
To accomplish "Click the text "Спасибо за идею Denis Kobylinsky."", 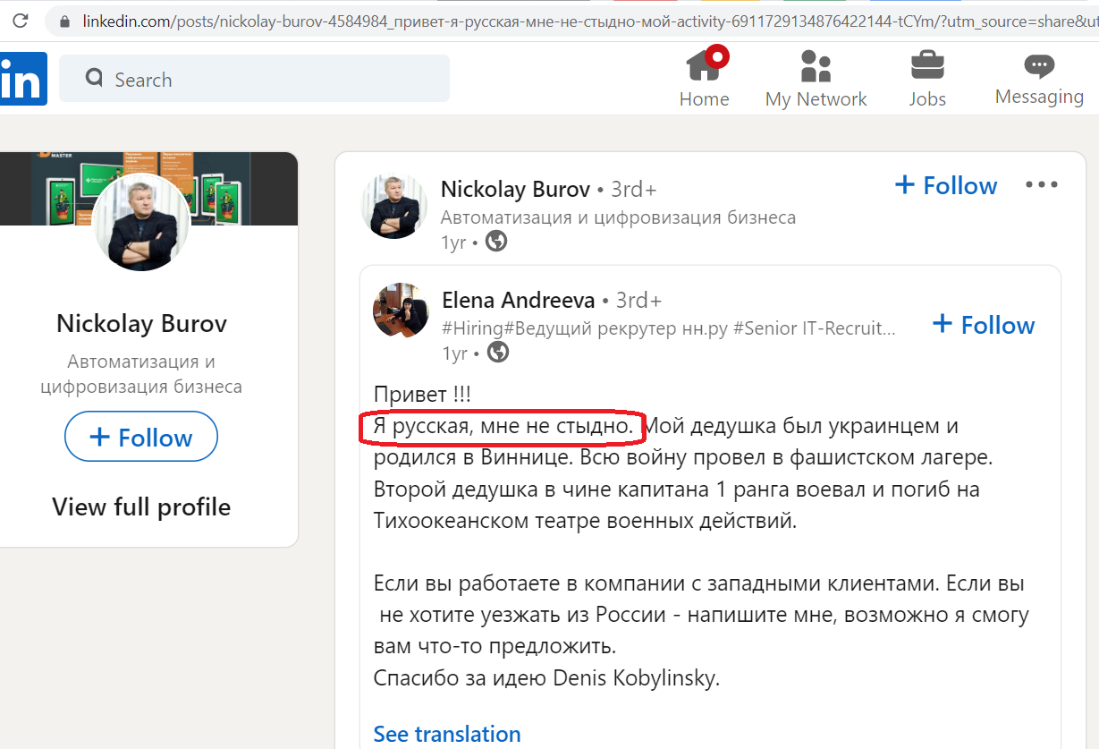I will (546, 678).
